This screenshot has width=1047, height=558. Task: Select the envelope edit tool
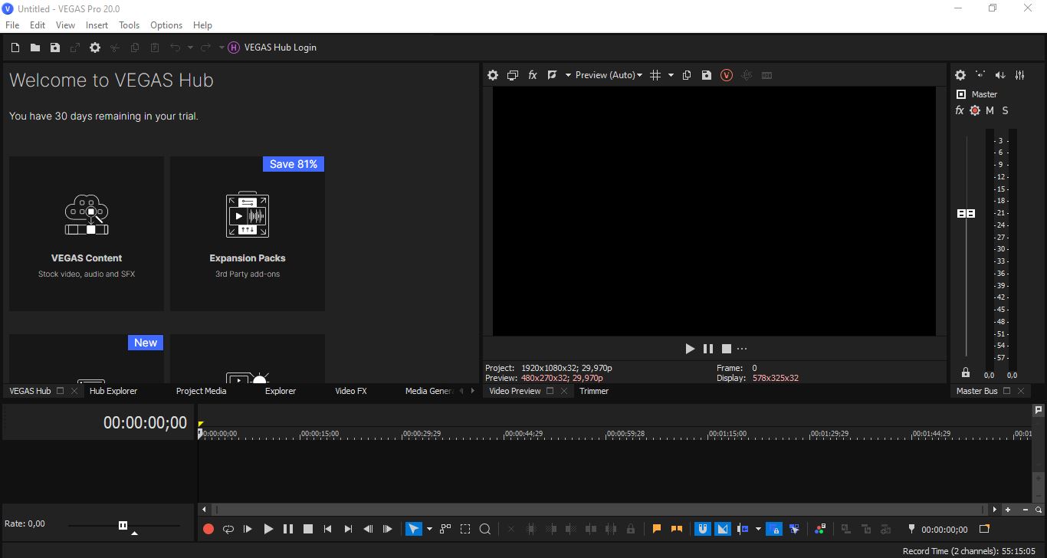pos(445,529)
